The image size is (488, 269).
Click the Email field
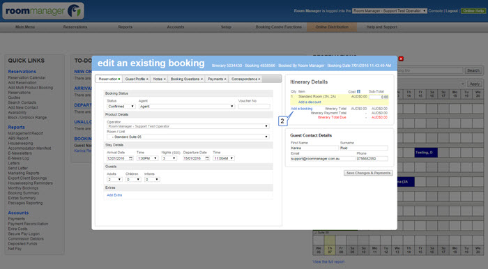[x=323, y=159]
